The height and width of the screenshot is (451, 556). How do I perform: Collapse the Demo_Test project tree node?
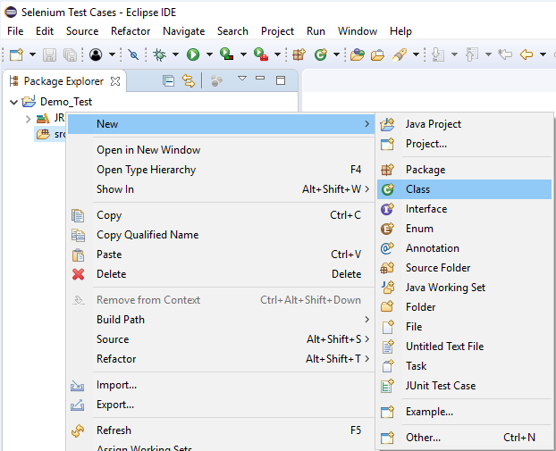(x=13, y=102)
